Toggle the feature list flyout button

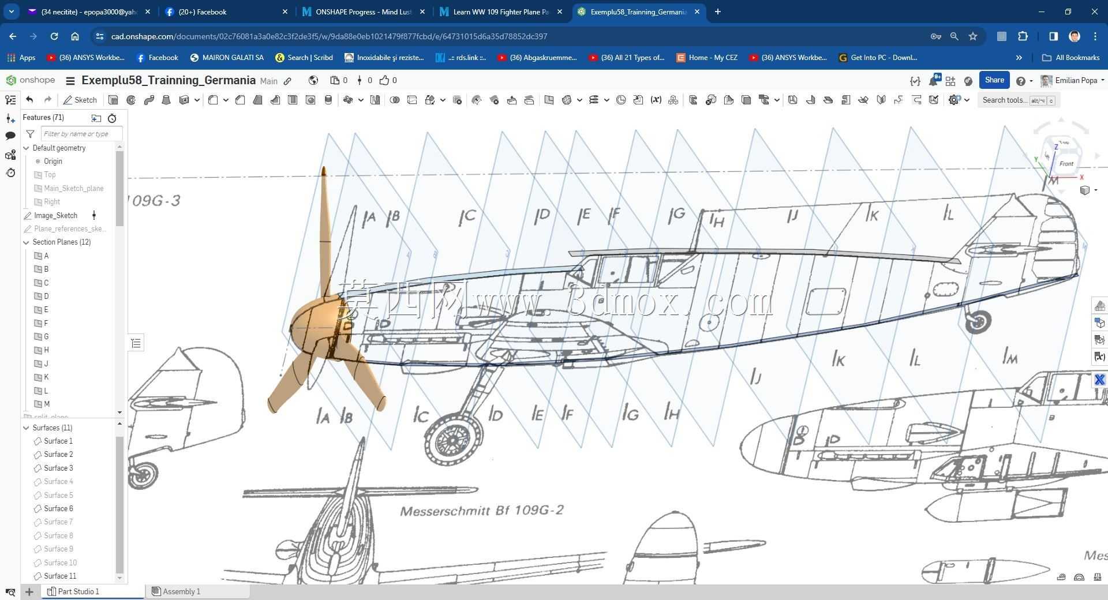click(x=136, y=343)
